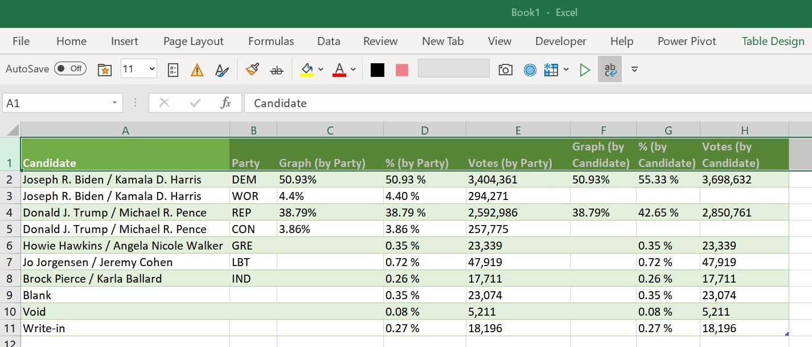Open the font size 11 dropdown
Image resolution: width=812 pixels, height=347 pixels.
[x=152, y=69]
